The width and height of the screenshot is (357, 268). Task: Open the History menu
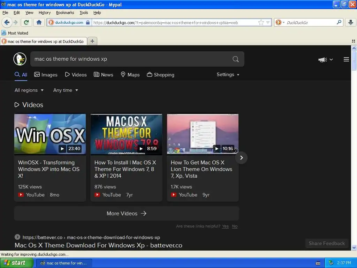click(45, 13)
